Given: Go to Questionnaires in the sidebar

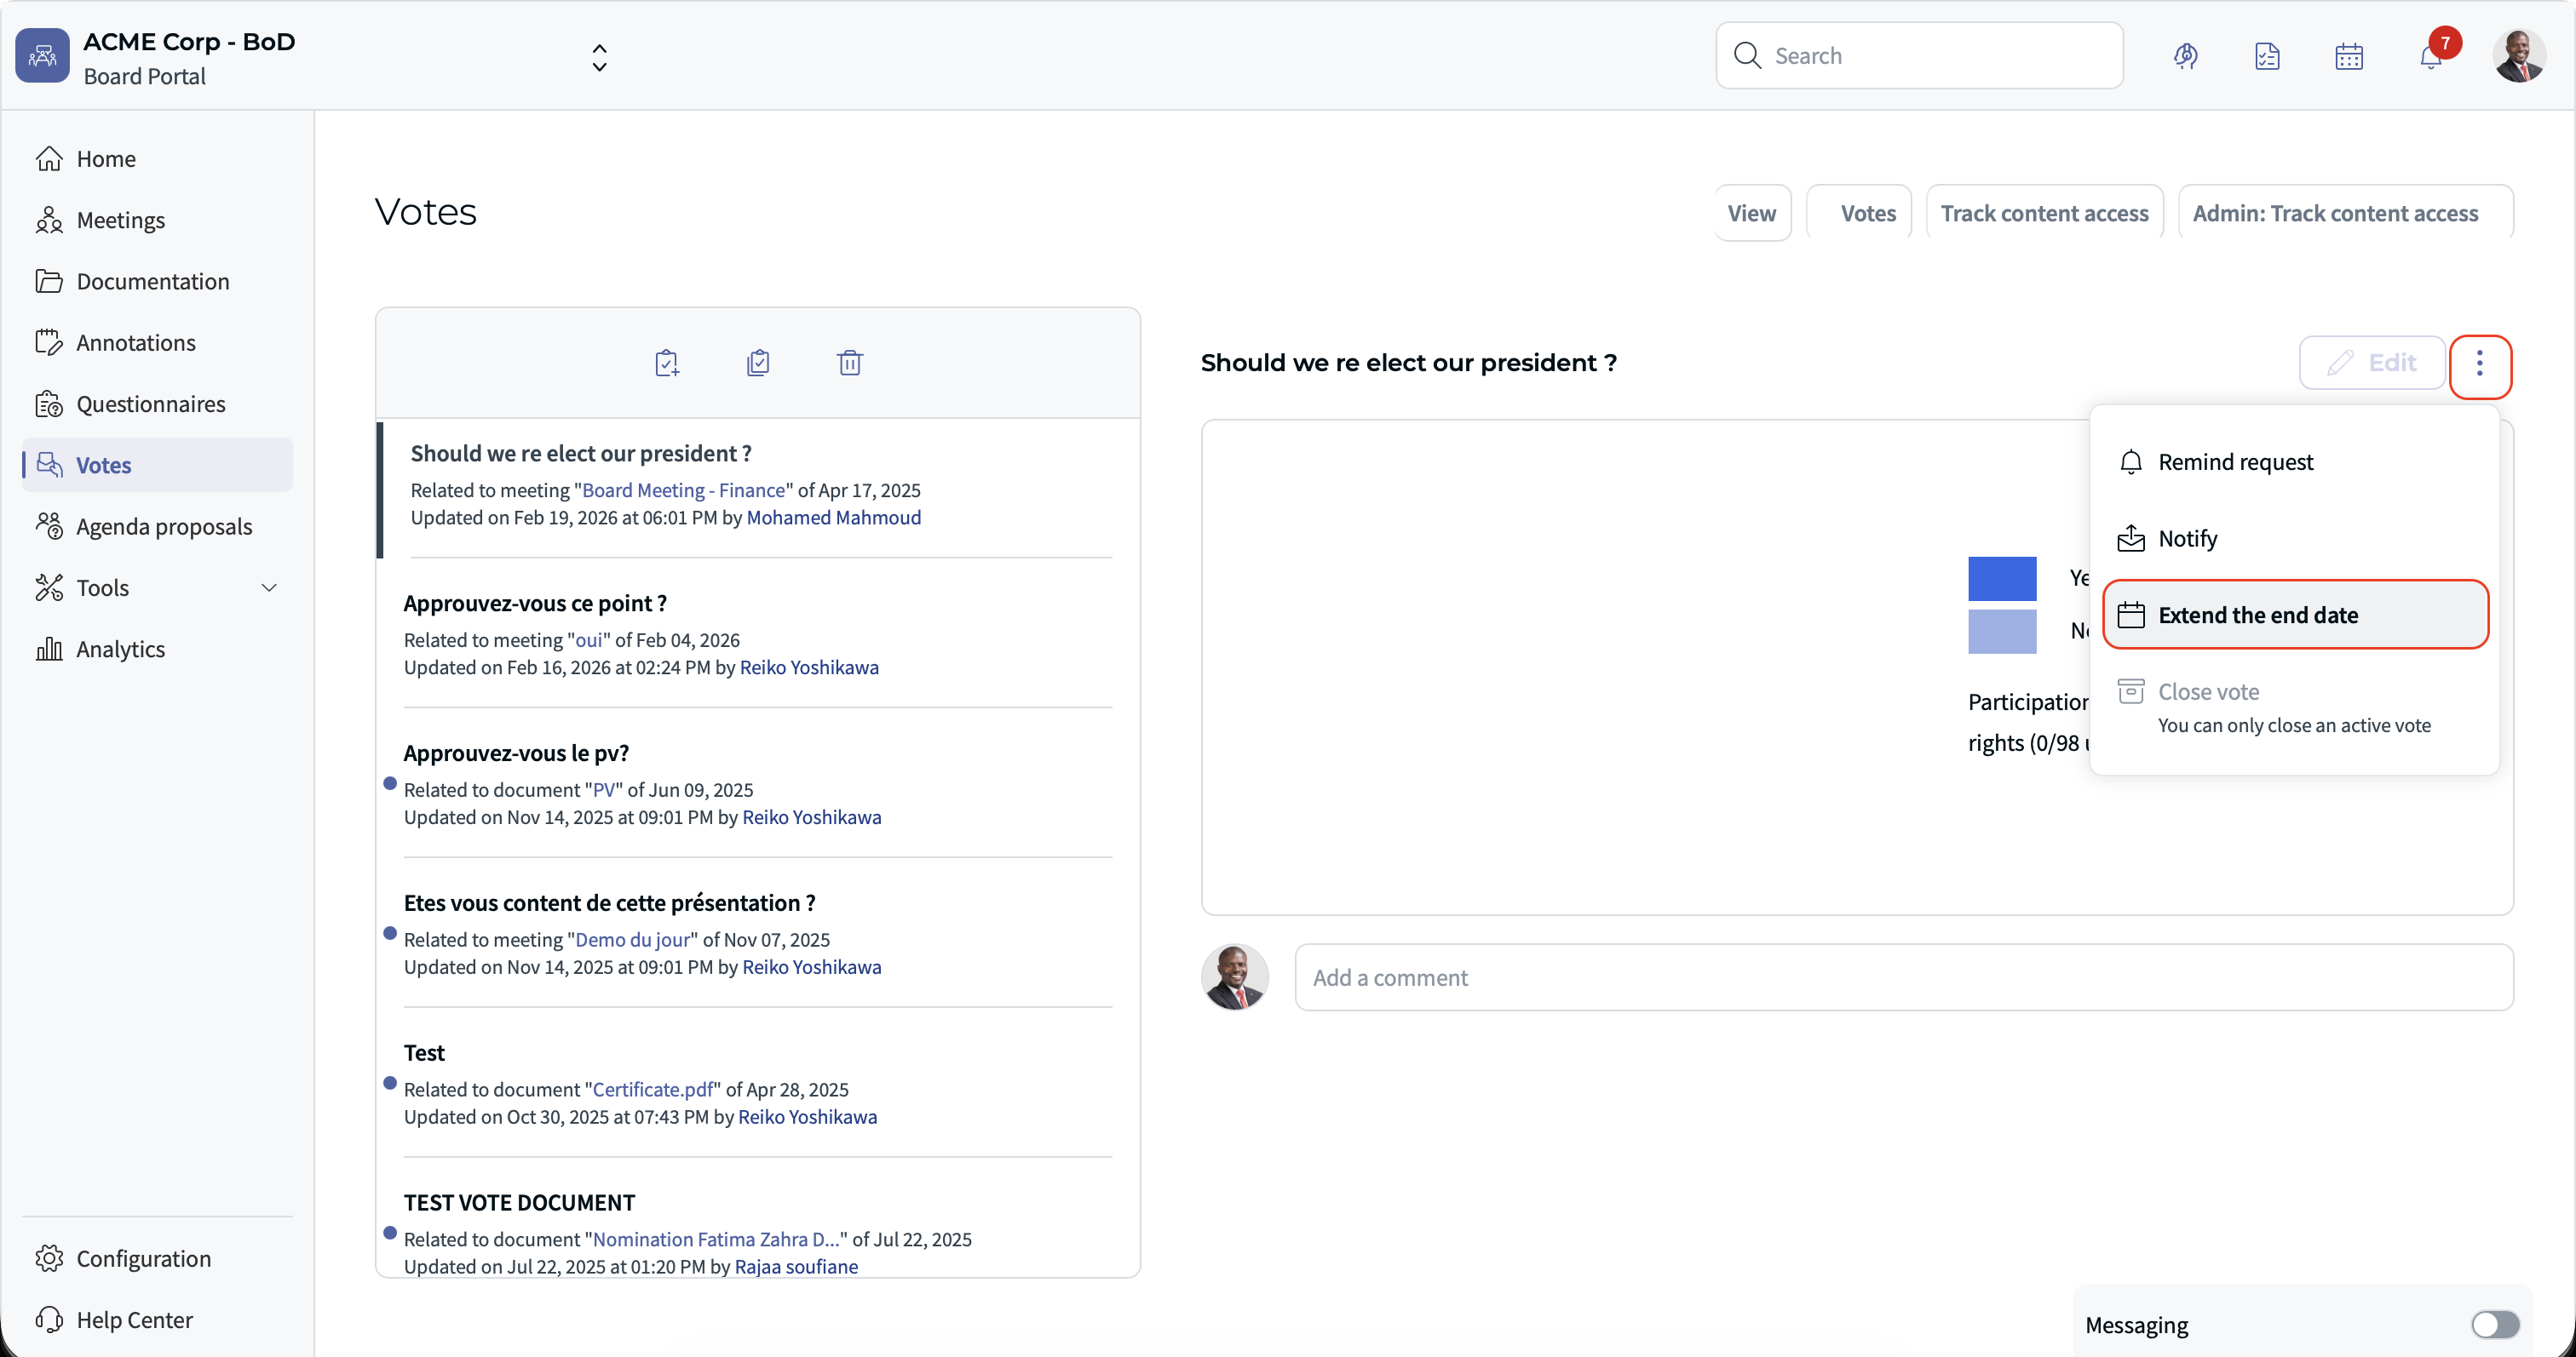Looking at the screenshot, I should 150,404.
